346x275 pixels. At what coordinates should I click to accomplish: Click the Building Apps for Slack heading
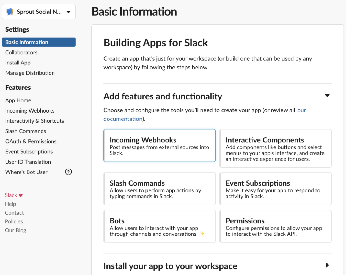(x=156, y=43)
